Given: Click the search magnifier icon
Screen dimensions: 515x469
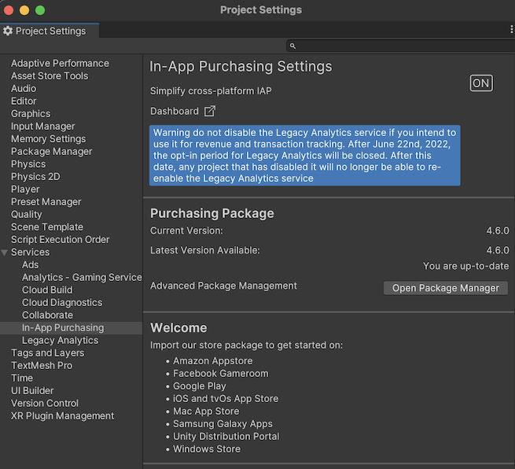Looking at the screenshot, I should tap(292, 46).
